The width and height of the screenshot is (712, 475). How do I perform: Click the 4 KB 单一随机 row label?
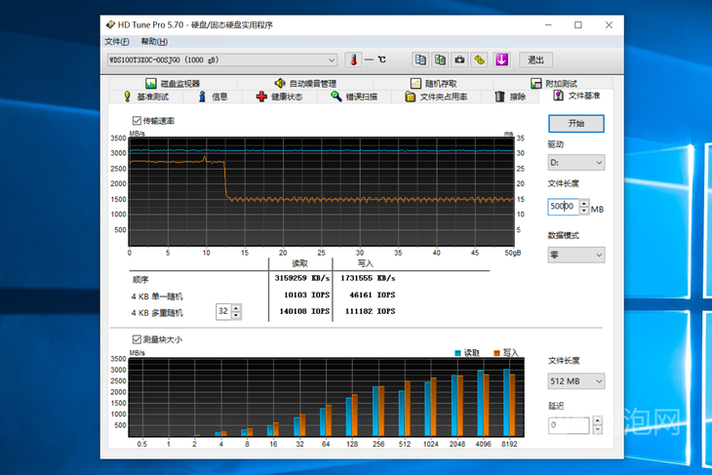click(157, 297)
